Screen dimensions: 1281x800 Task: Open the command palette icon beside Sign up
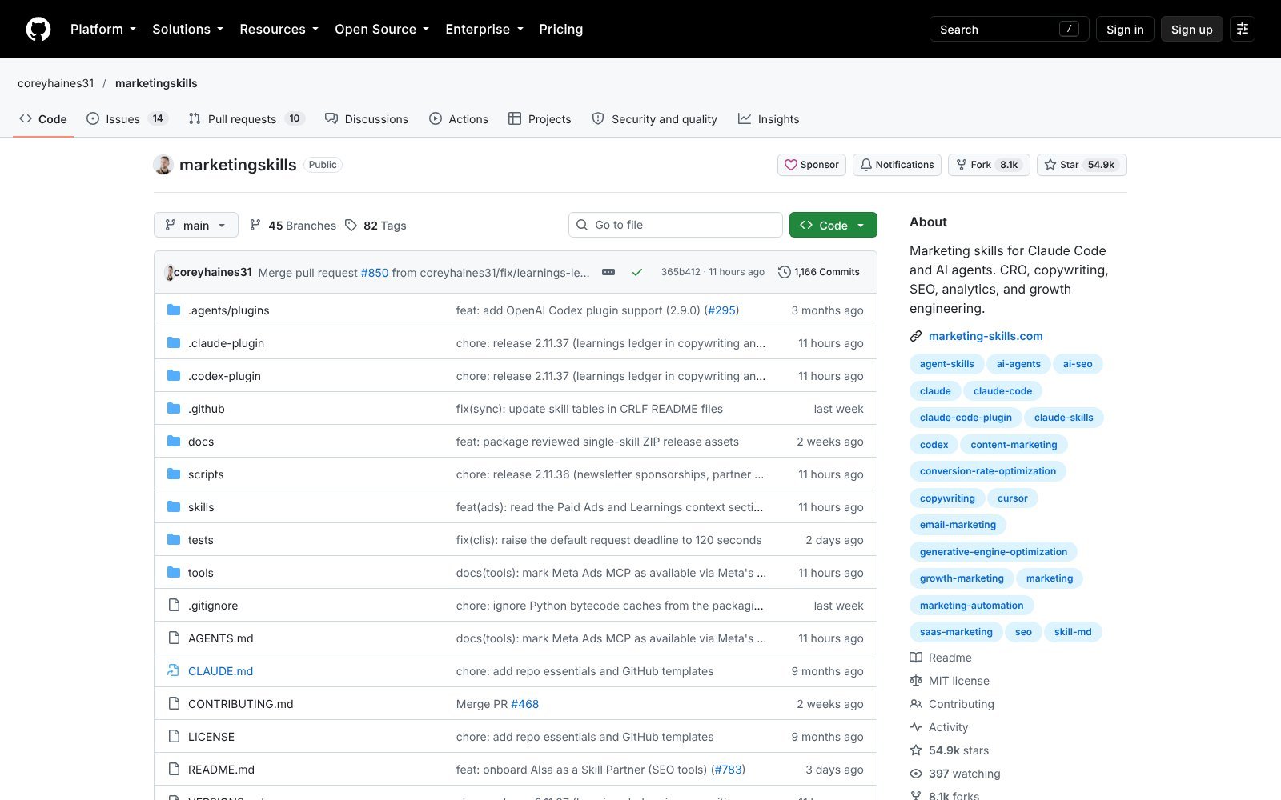(x=1243, y=29)
